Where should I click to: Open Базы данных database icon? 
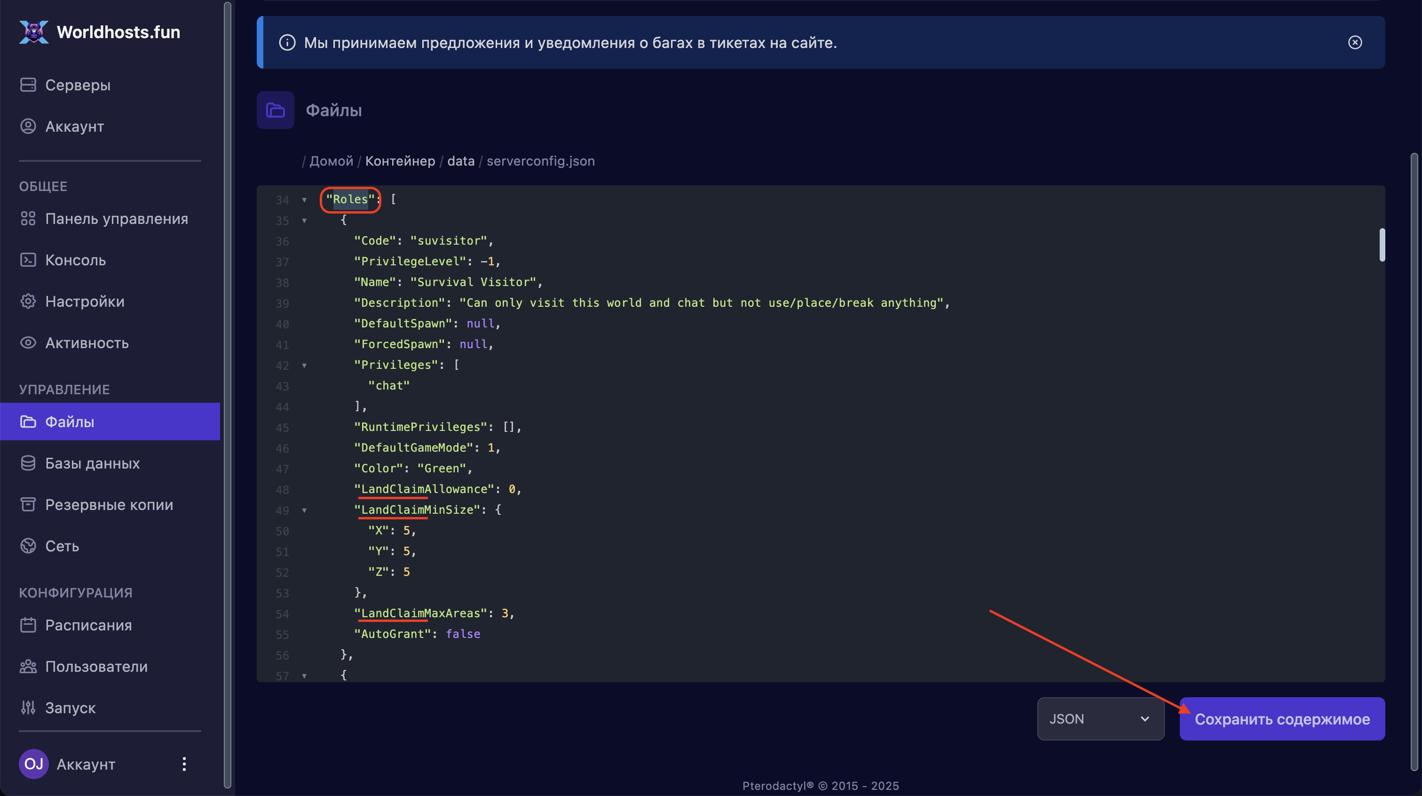click(28, 463)
